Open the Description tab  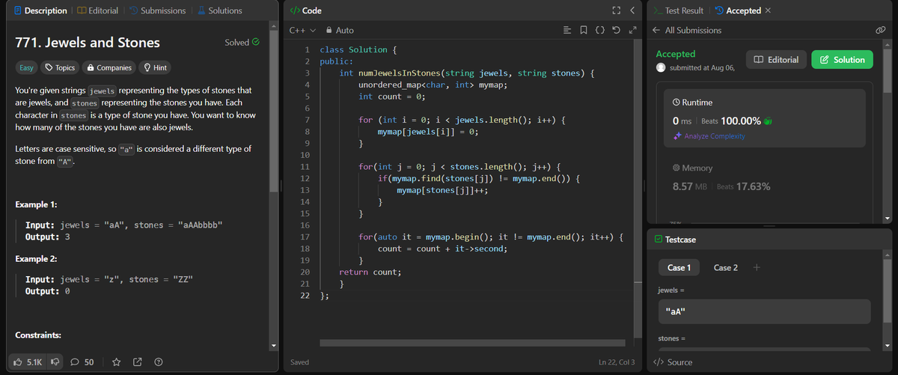pyautogui.click(x=40, y=10)
